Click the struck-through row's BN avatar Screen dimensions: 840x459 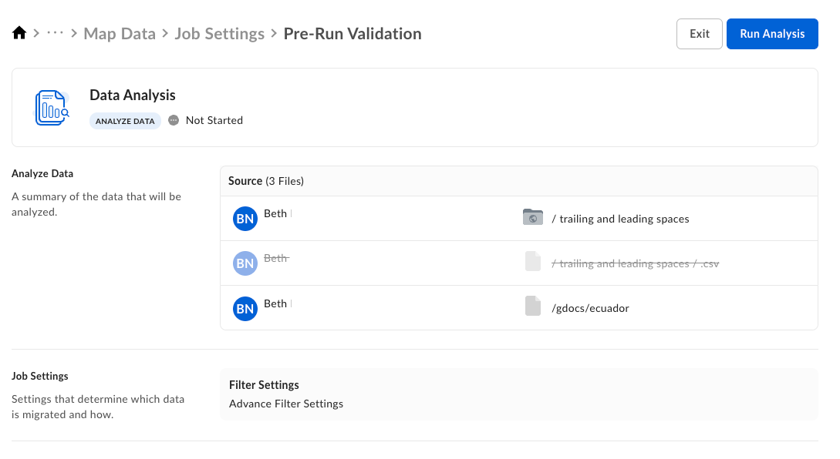pos(245,263)
